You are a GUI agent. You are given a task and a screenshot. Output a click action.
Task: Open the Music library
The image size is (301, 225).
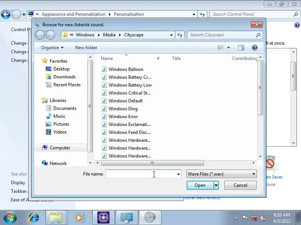pyautogui.click(x=59, y=116)
